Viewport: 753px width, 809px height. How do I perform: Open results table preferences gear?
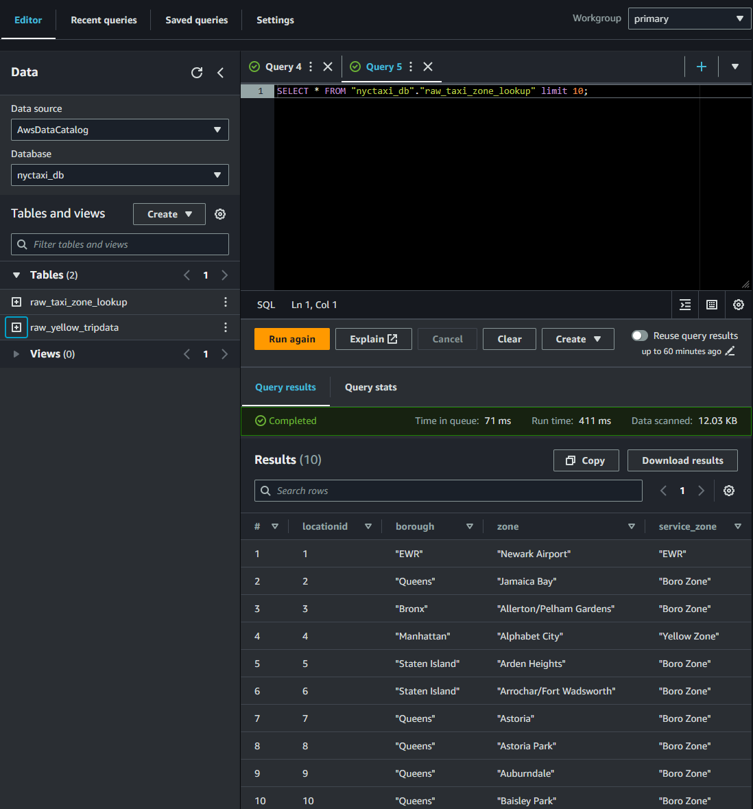tap(729, 491)
